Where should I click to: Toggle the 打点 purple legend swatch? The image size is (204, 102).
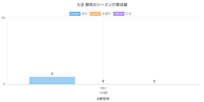(119, 14)
